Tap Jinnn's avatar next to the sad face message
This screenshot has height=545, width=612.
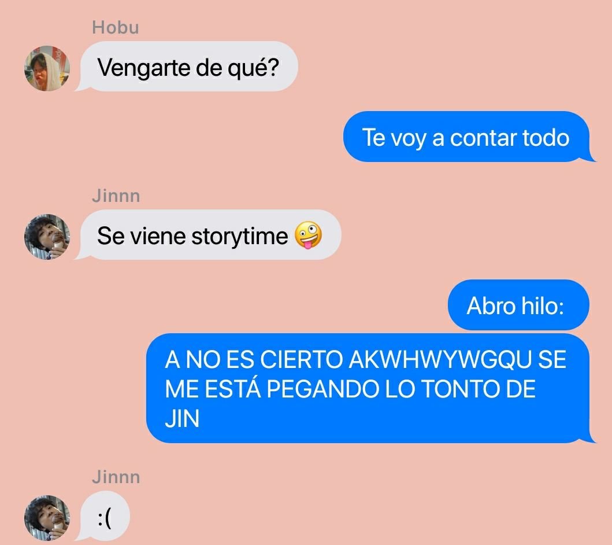point(47,518)
